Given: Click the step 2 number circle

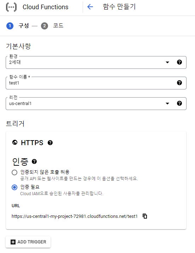Looking at the screenshot, I should point(45,26).
